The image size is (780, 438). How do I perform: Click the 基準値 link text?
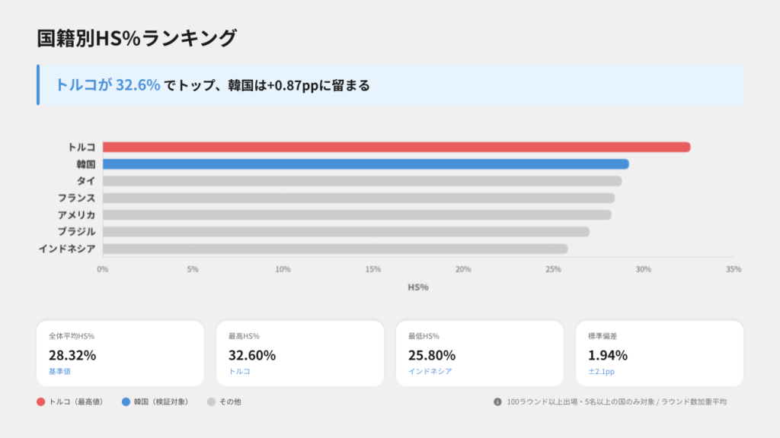(59, 371)
